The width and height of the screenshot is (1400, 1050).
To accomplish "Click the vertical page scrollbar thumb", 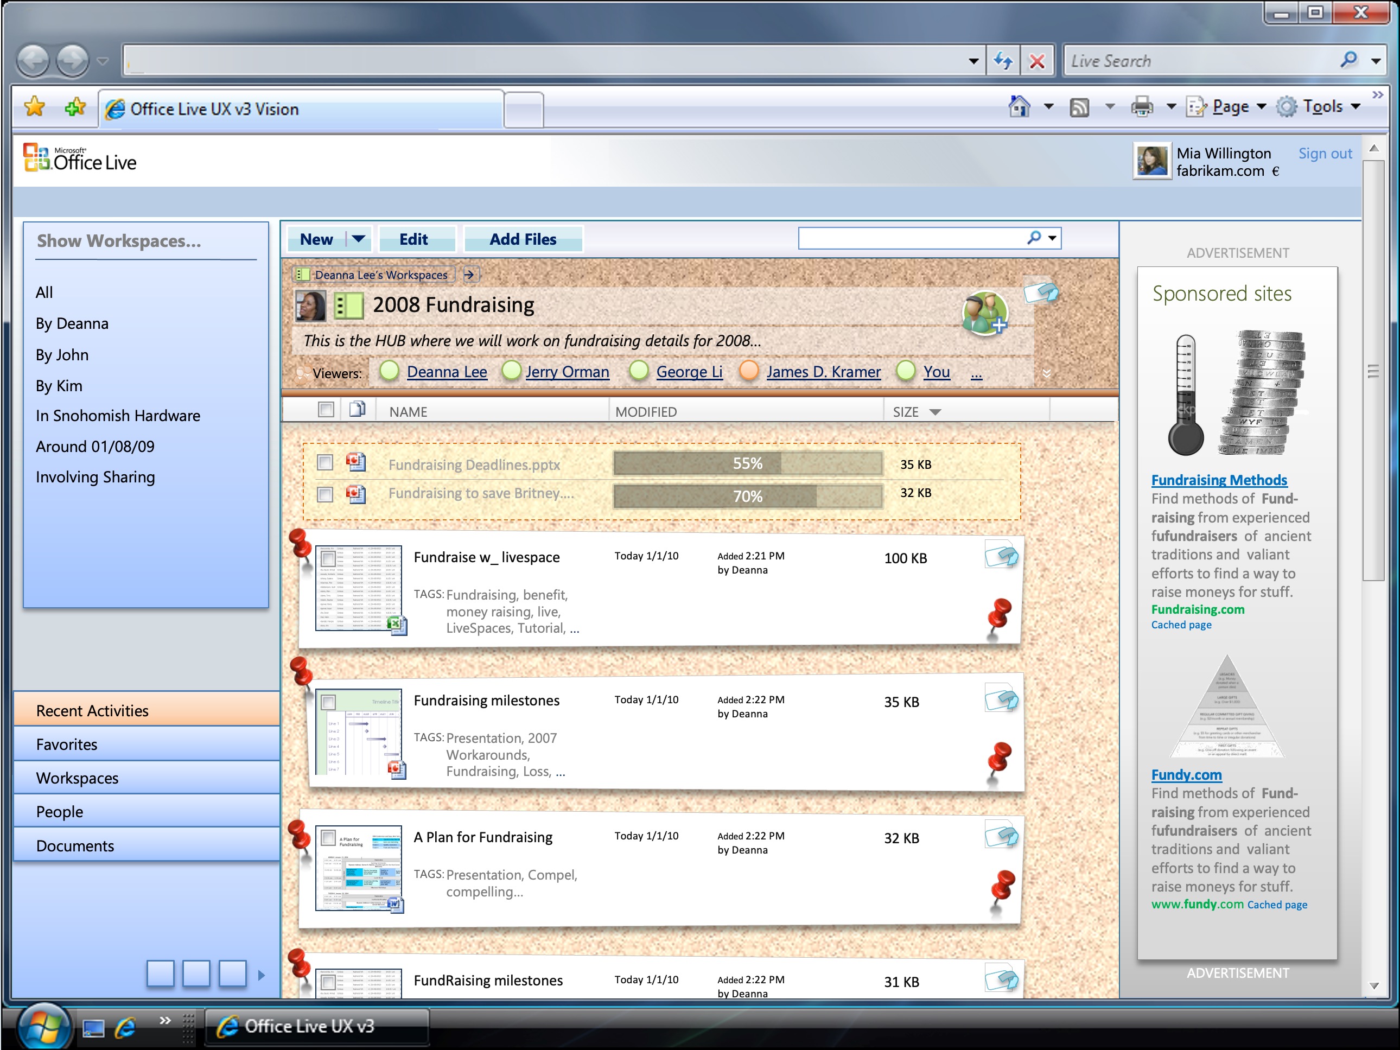I will (1373, 370).
